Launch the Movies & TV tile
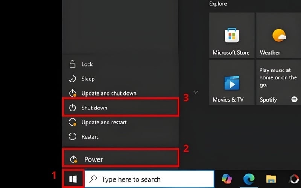The image size is (301, 188). click(x=231, y=82)
